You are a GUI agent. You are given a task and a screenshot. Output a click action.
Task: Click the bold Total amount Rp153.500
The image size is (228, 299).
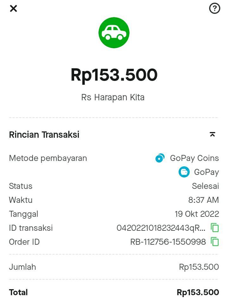pos(198,292)
